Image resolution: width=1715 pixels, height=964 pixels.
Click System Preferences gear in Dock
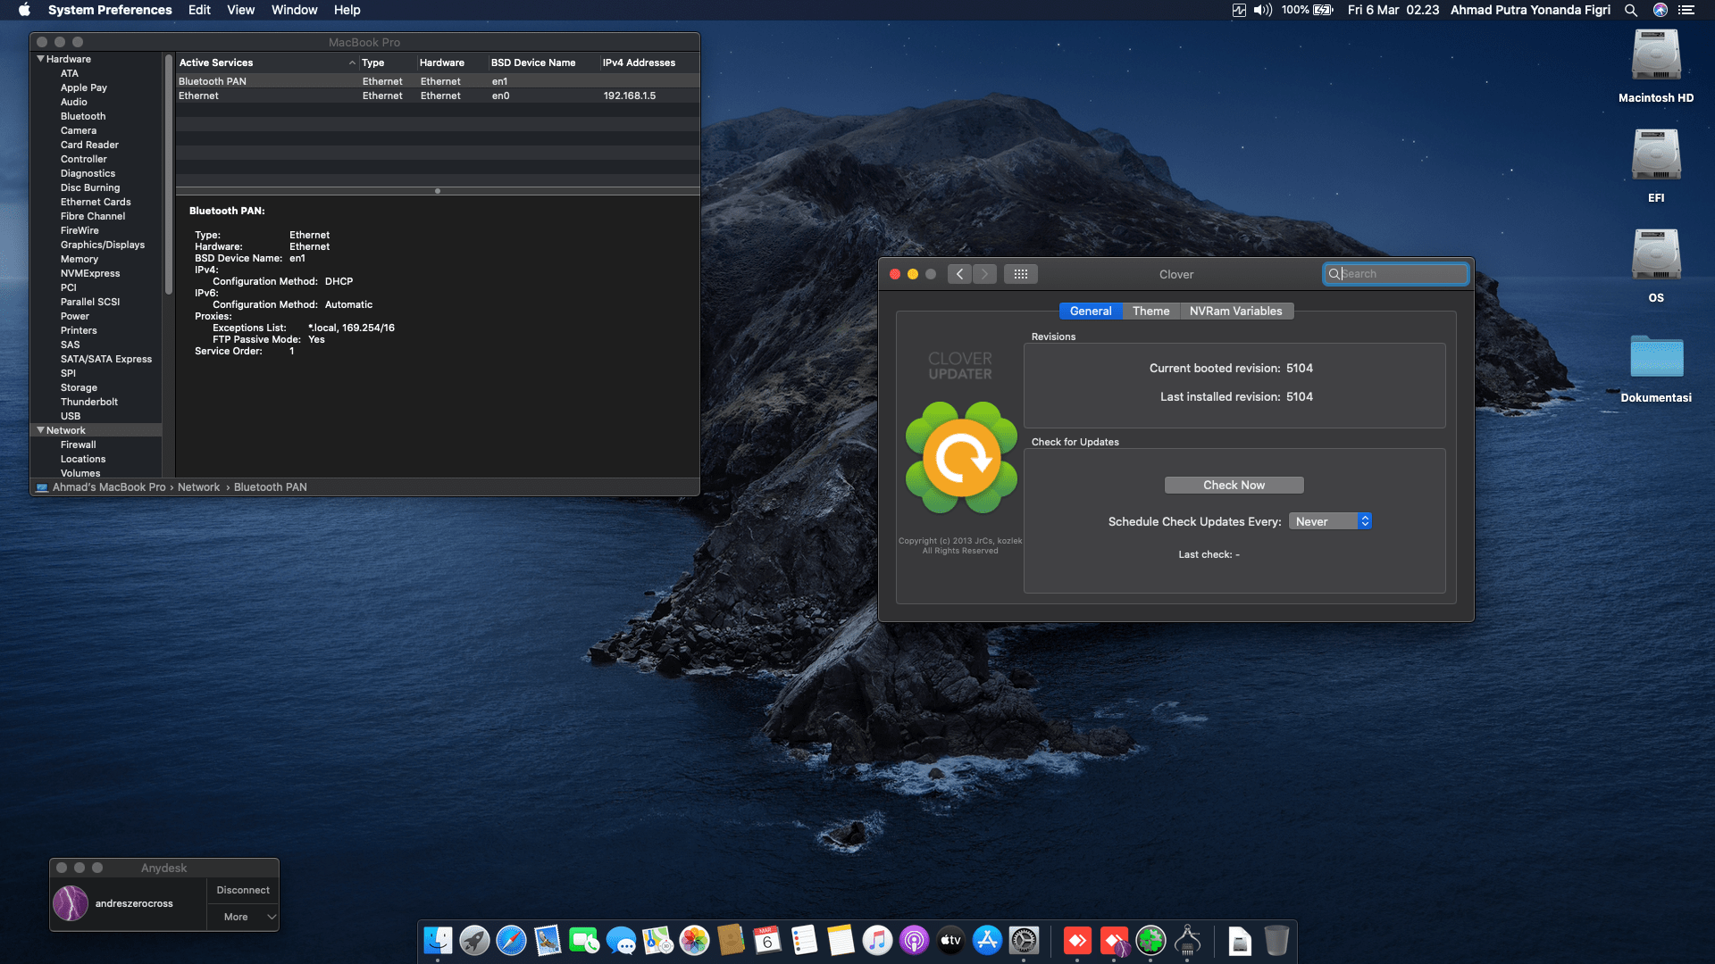tap(1024, 940)
